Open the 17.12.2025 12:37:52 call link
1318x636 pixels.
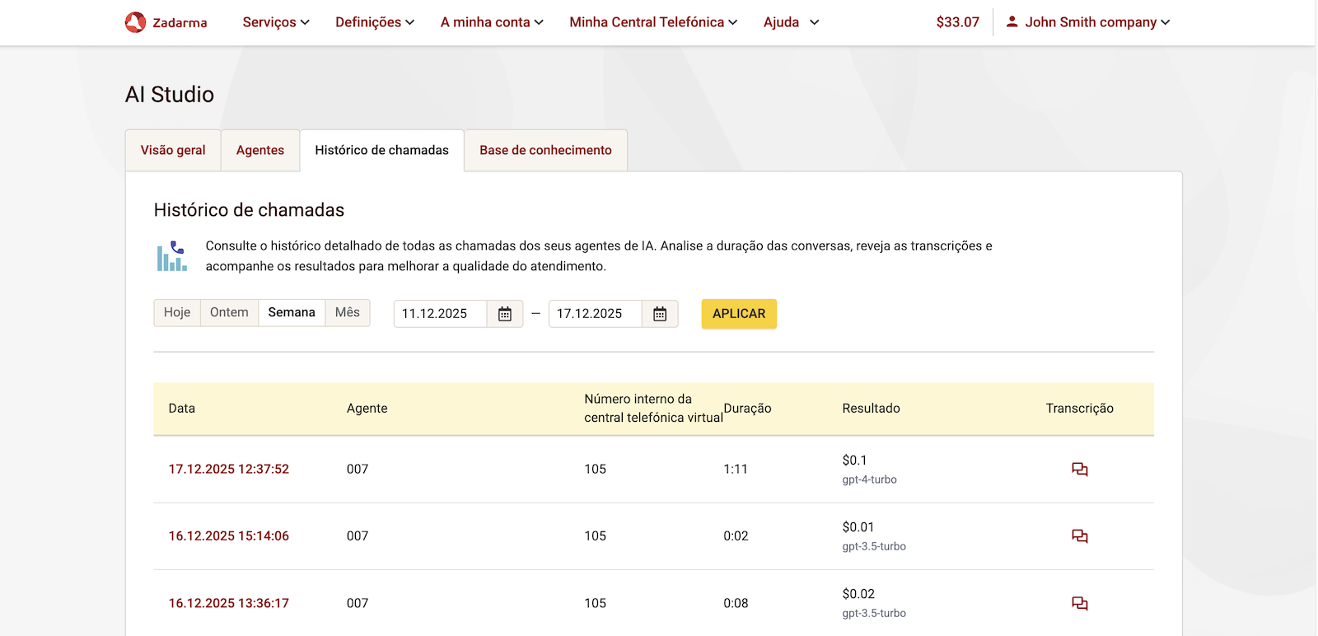[229, 470]
